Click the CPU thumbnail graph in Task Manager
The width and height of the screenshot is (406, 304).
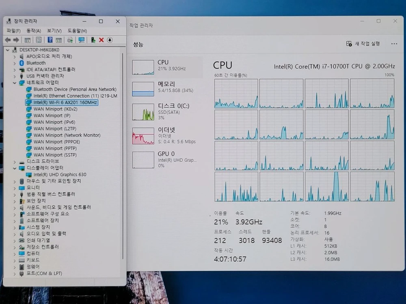point(143,67)
